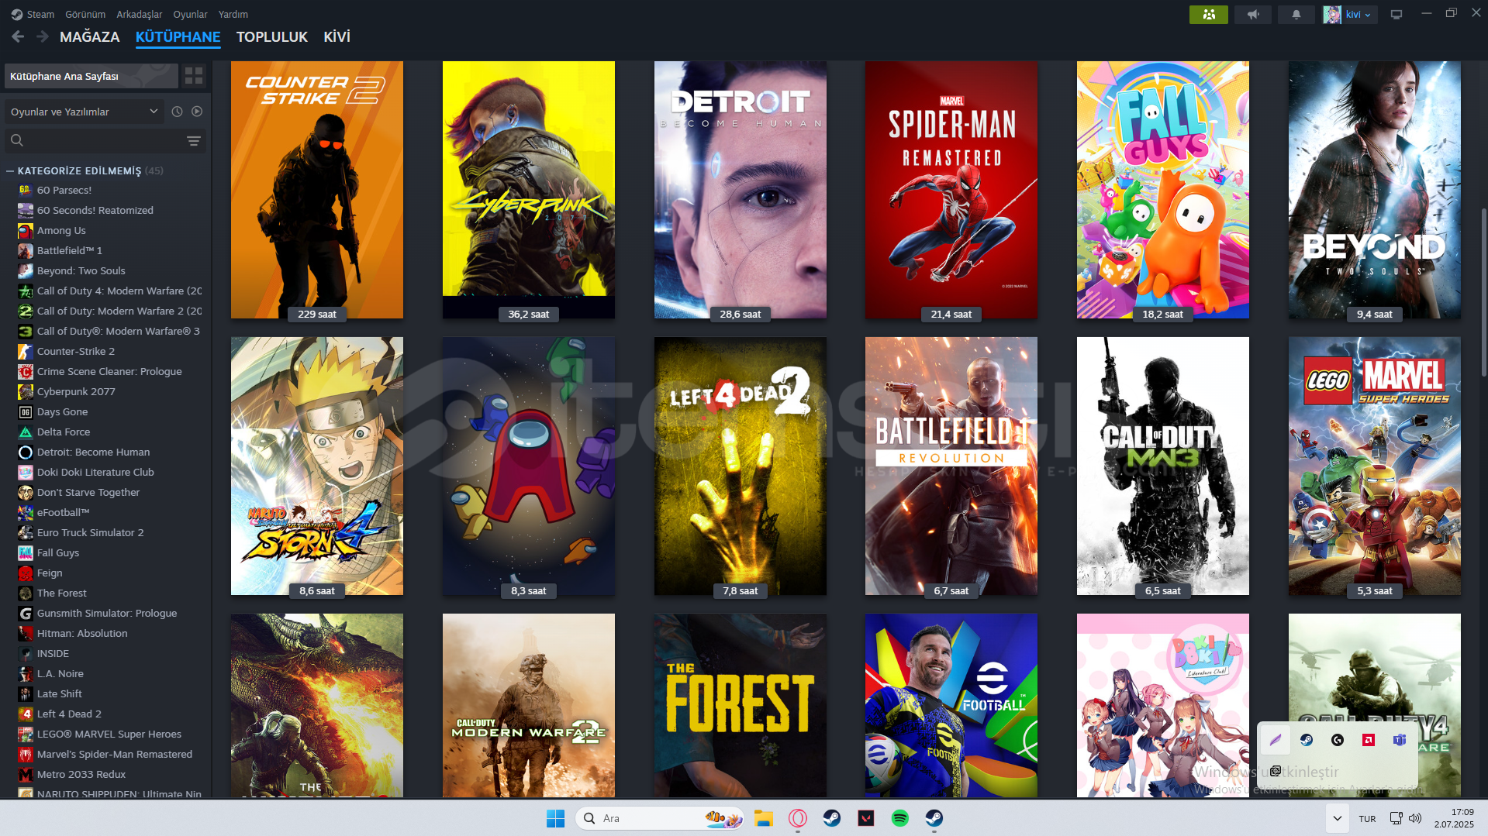Open the Naruto Storm 4 cover
Screen dimensions: 1488x836
pos(317,466)
